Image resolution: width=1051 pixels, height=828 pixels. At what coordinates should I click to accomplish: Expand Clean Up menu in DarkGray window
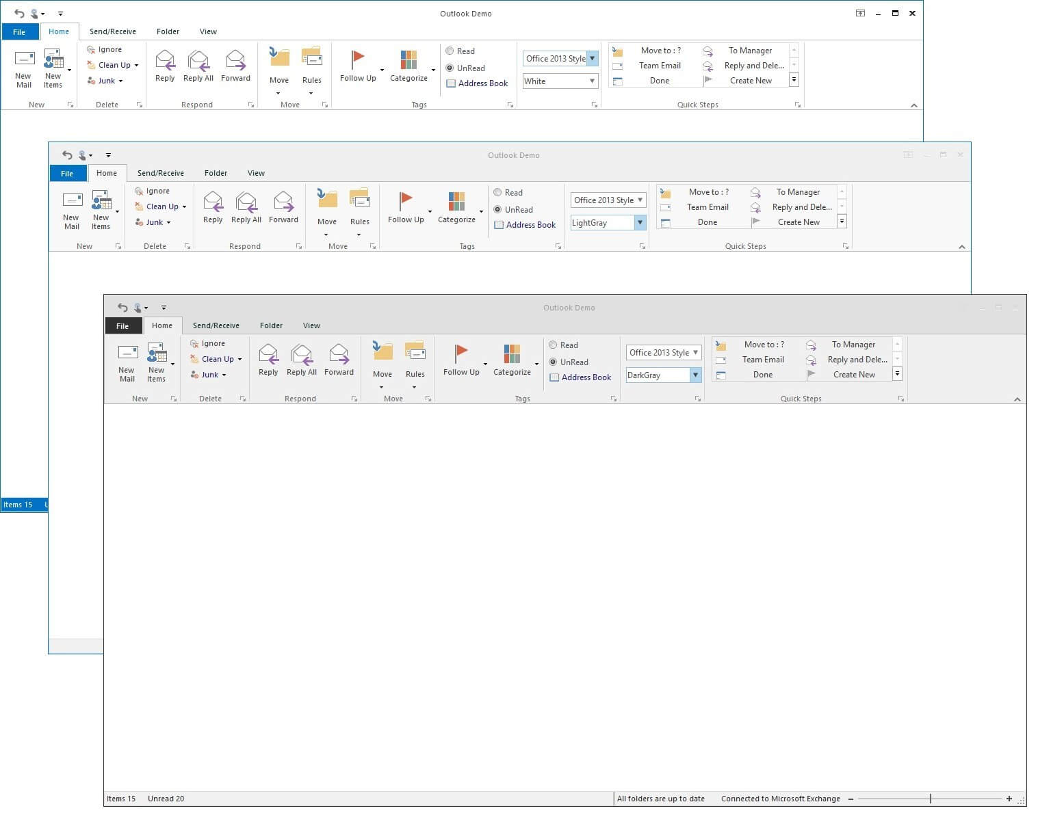(239, 360)
